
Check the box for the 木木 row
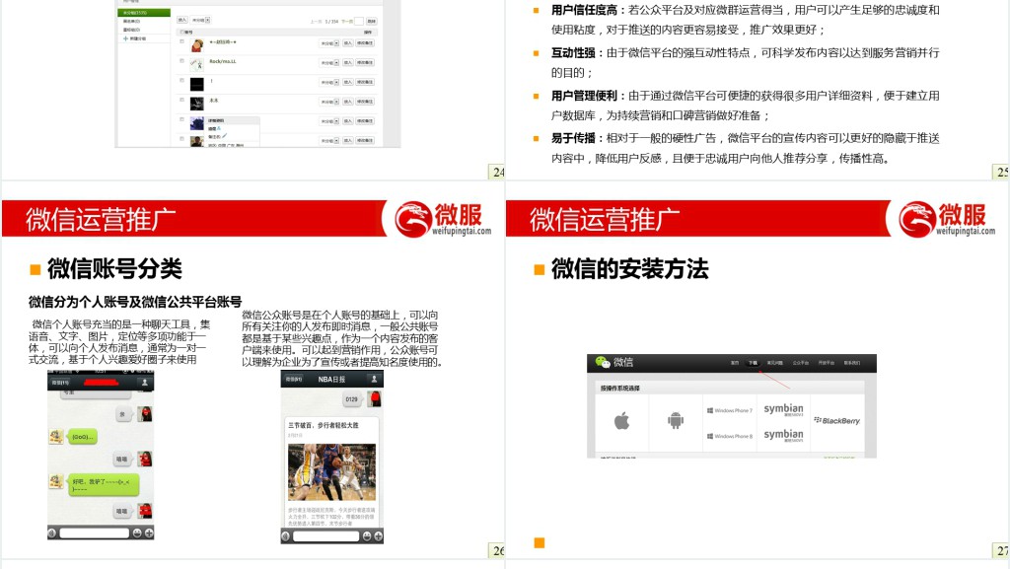pyautogui.click(x=181, y=100)
